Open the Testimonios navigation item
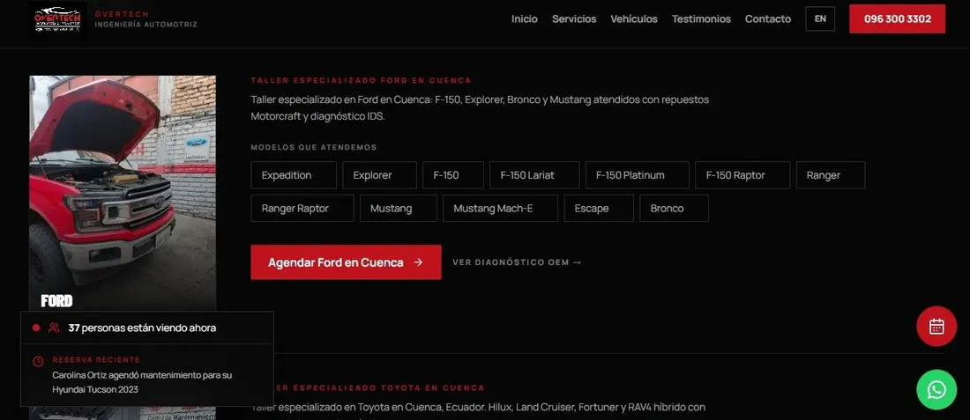Screen dimensions: 970x420 click(701, 19)
